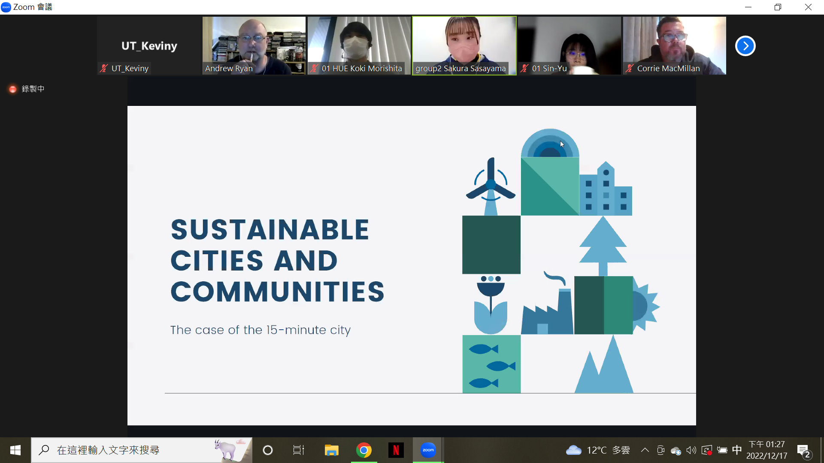The height and width of the screenshot is (463, 824).
Task: Click the Andrew Ryan name label
Action: 229,68
